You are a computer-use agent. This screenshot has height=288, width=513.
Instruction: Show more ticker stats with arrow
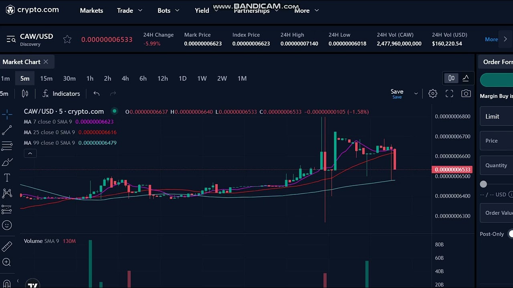point(505,39)
